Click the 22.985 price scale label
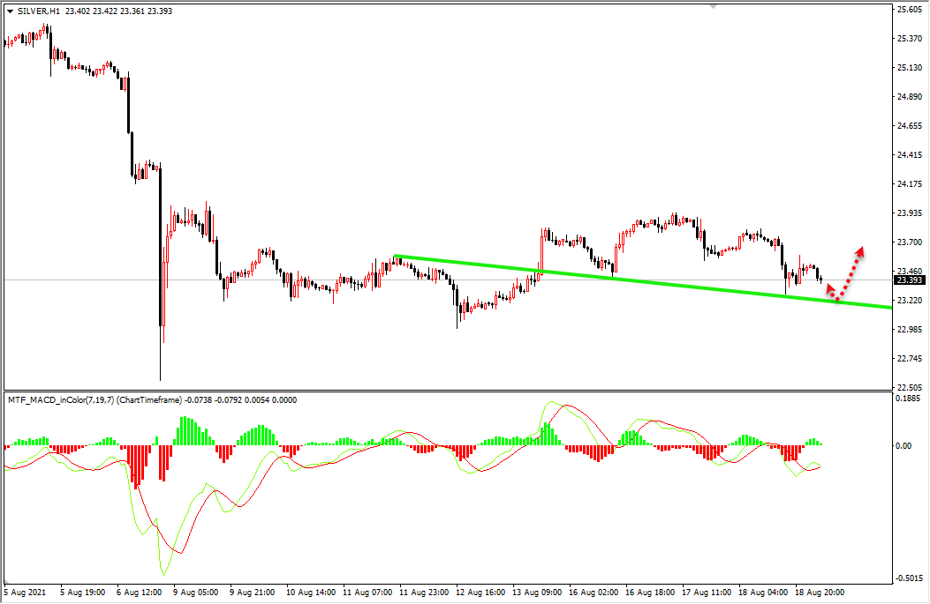930x604 pixels. click(910, 329)
